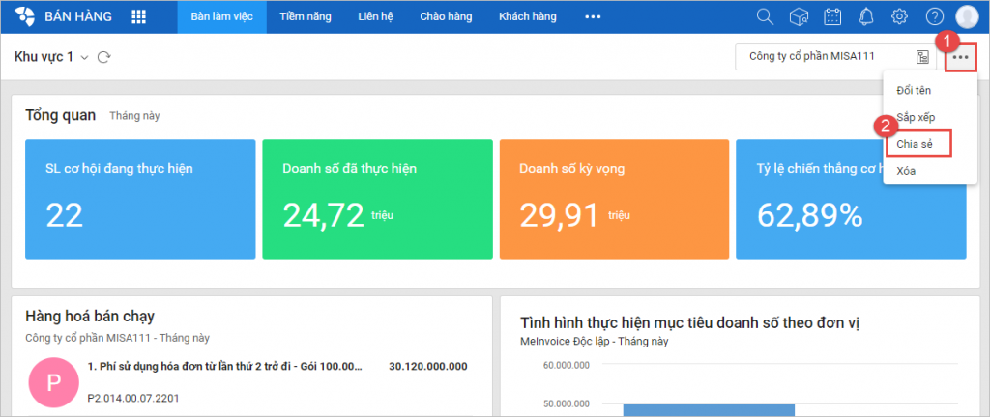Screen dimensions: 990x417
Task: Switch to the Liên hệ tab
Action: click(x=376, y=17)
